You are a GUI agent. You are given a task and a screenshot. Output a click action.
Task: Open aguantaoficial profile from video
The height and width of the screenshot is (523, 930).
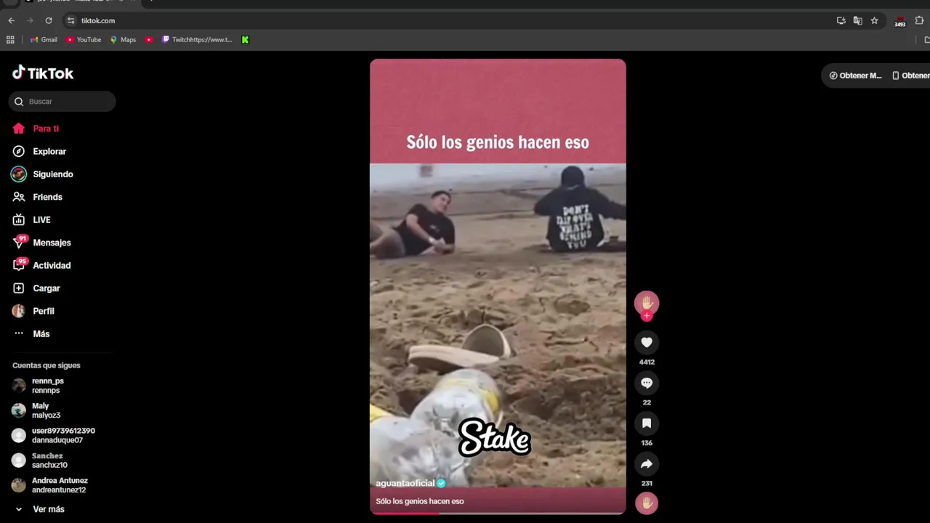point(405,483)
